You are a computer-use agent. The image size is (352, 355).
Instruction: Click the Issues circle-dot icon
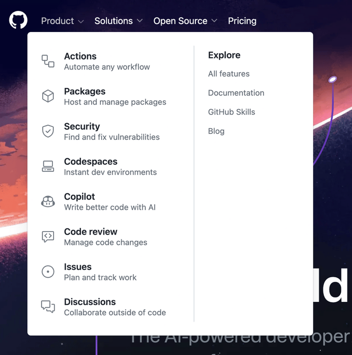[x=48, y=272]
